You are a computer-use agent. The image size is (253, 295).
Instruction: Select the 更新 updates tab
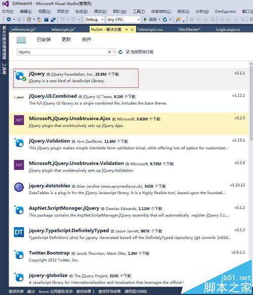coord(66,39)
